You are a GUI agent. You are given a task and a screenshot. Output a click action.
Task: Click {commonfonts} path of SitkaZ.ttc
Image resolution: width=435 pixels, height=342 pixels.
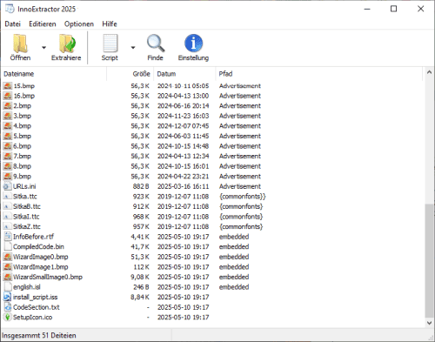pyautogui.click(x=241, y=226)
